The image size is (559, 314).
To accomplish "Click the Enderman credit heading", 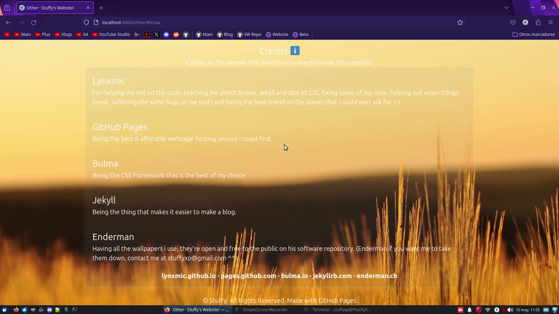I will [x=113, y=237].
